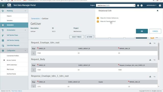Image resolution: width=163 pixels, height=92 pixels.
Task: Click SHRED_ID value 7369 cell
Action: [x=39, y=70]
